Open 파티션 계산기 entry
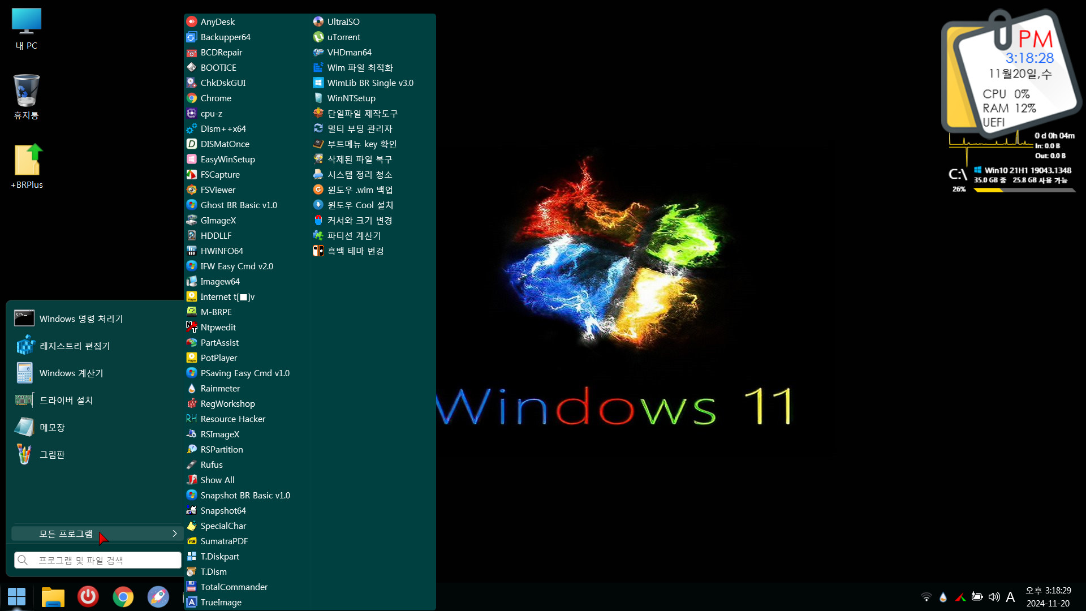Screen dimensions: 1086x611 click(347, 235)
